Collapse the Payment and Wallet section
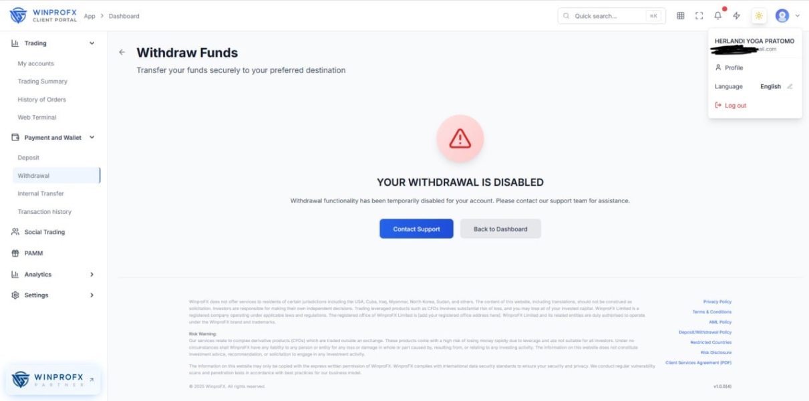This screenshot has height=401, width=809. coord(92,138)
